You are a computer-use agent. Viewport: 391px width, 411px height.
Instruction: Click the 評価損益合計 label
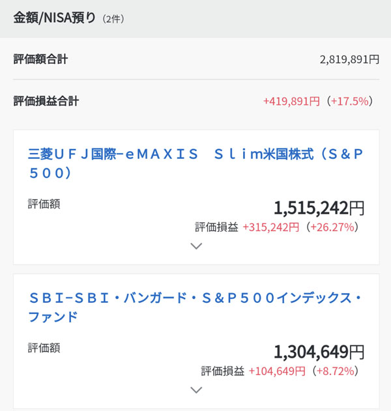pyautogui.click(x=46, y=101)
